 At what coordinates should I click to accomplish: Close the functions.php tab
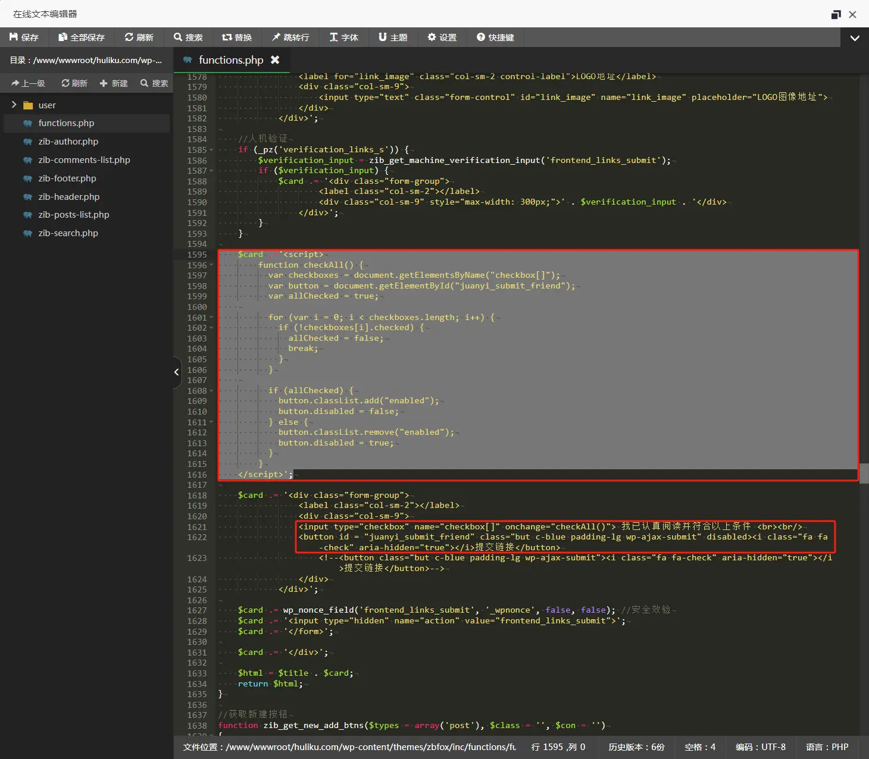click(275, 60)
